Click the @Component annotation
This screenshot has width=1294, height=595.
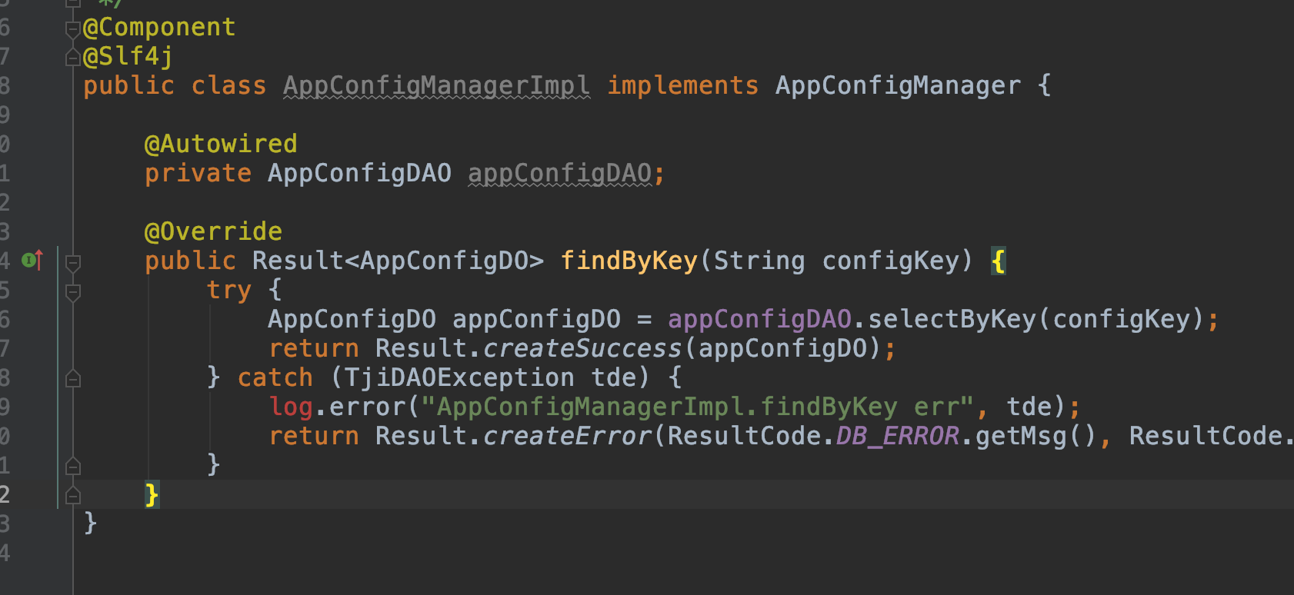159,27
